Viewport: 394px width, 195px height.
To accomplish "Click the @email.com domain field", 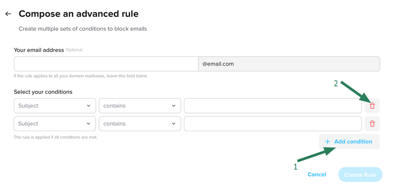I will tap(289, 64).
